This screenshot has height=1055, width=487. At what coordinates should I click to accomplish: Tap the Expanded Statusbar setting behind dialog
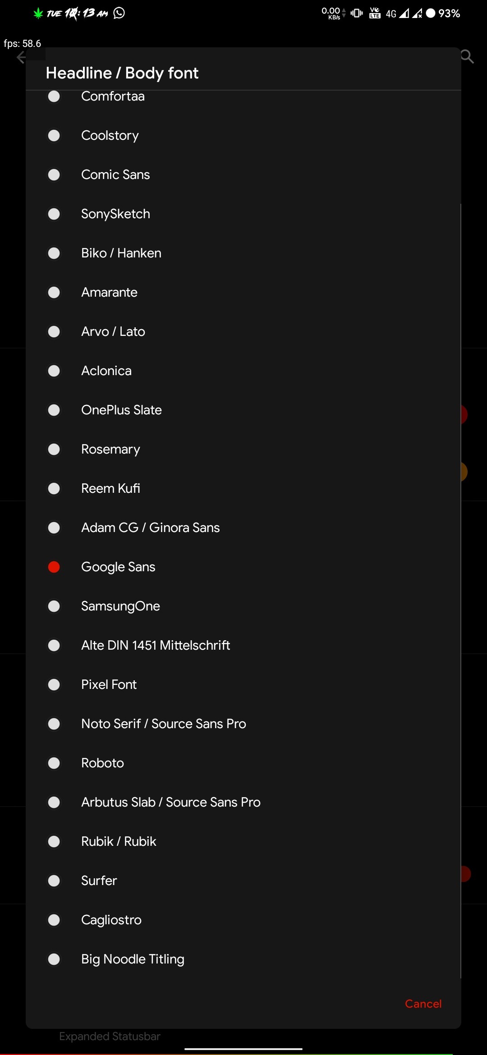110,1037
